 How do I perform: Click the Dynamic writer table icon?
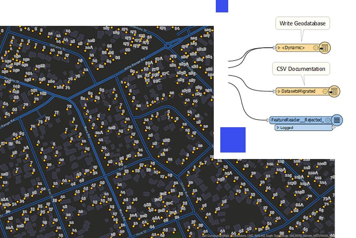[x=325, y=48]
